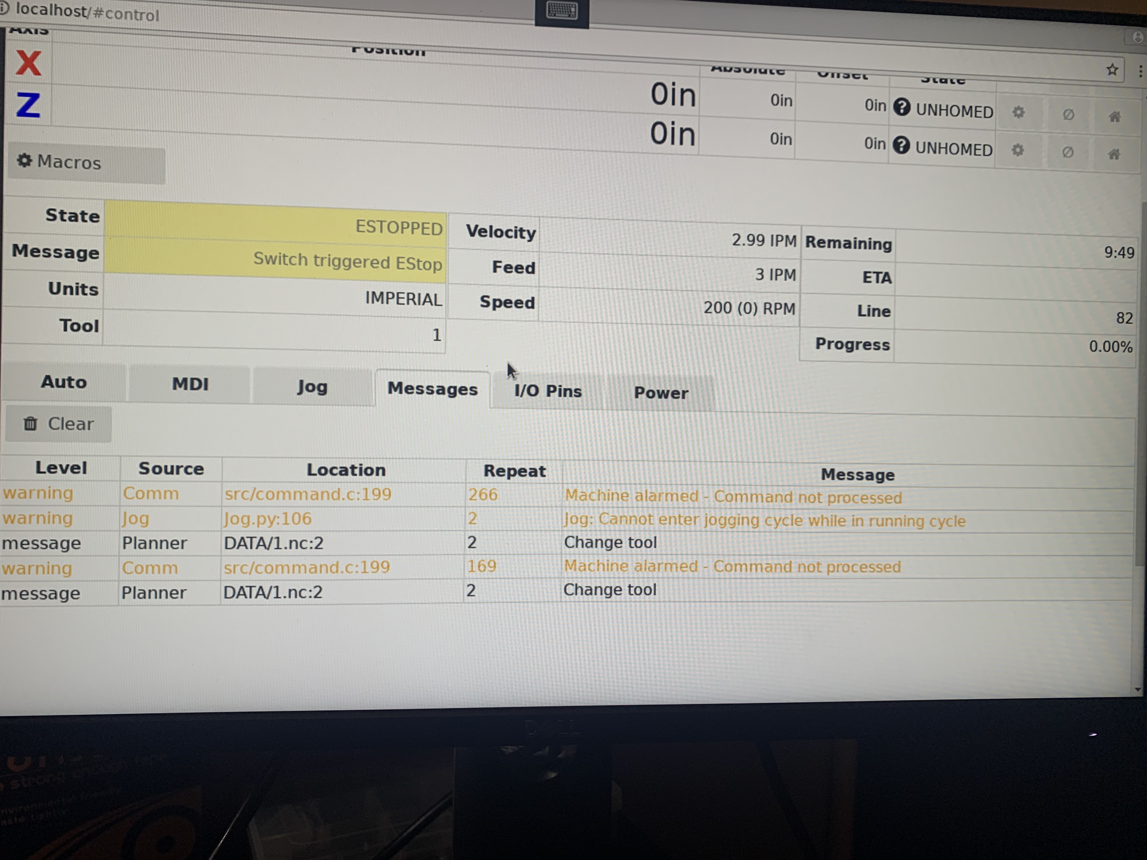Open Z axis position settings gear
The height and width of the screenshot is (860, 1147).
[x=1017, y=150]
